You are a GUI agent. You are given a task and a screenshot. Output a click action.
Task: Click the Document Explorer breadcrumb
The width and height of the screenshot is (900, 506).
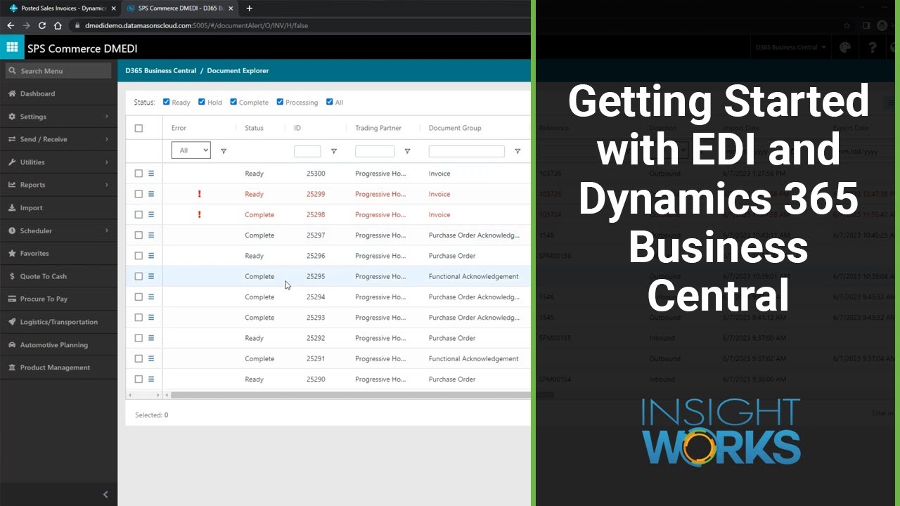click(238, 71)
